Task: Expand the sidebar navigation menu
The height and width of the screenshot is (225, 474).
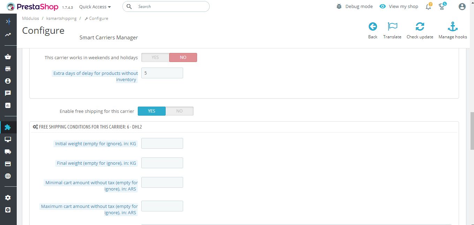Action: pyautogui.click(x=8, y=22)
